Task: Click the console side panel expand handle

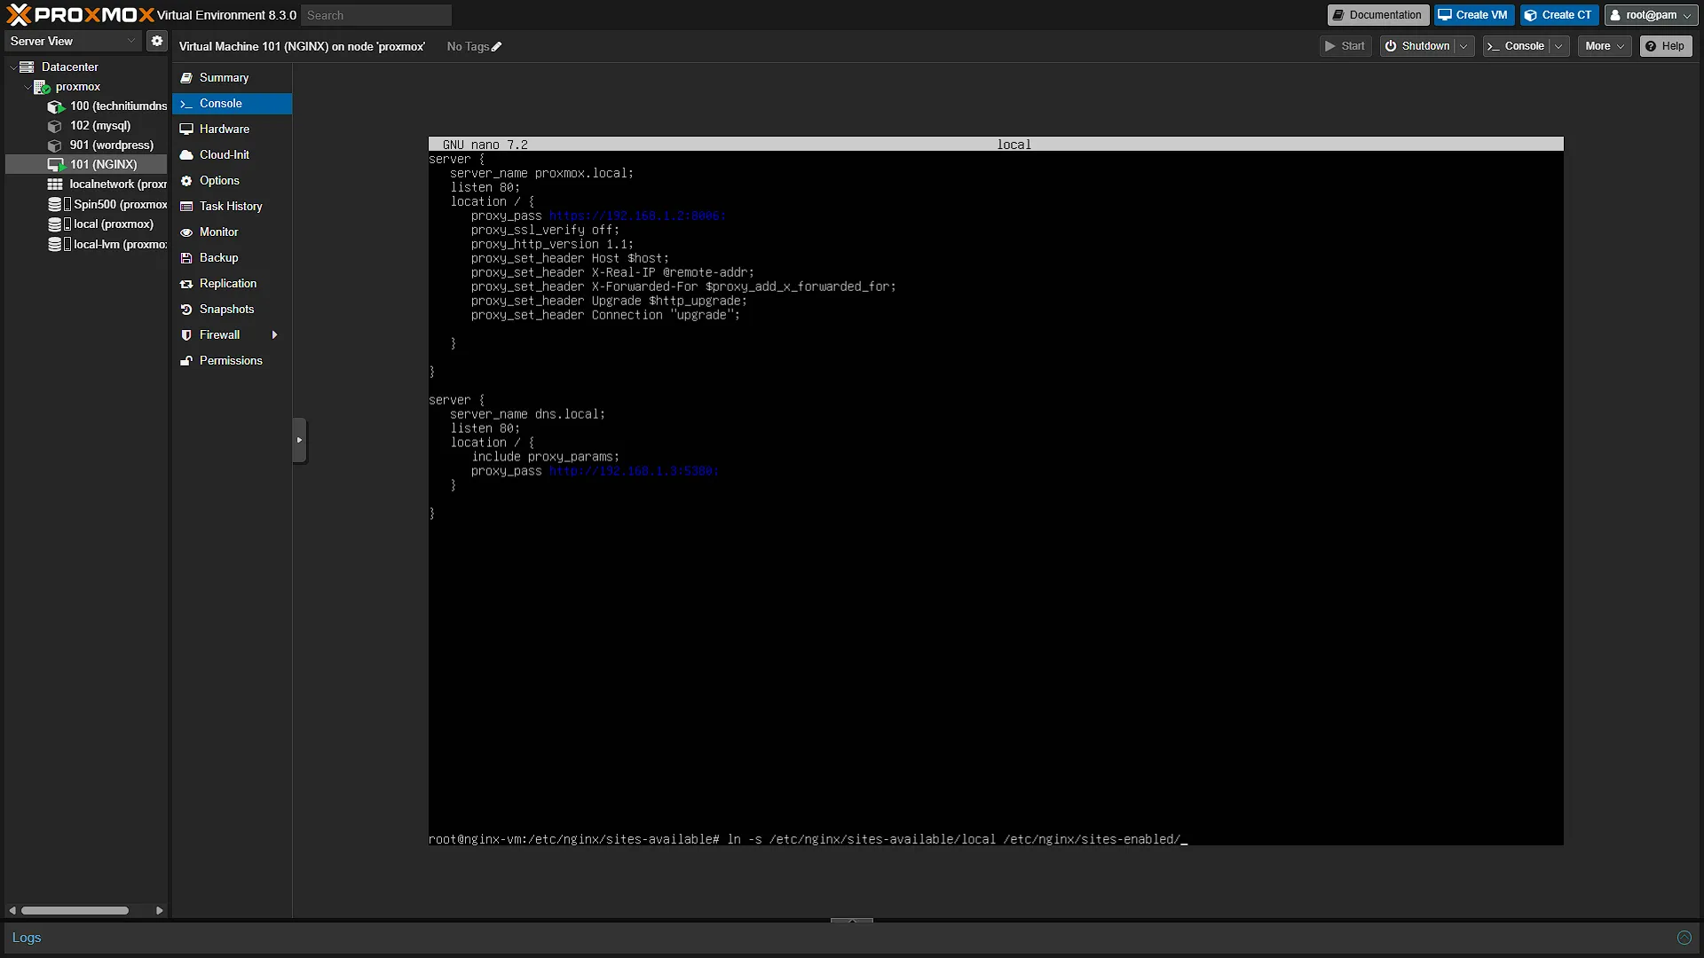Action: (299, 440)
